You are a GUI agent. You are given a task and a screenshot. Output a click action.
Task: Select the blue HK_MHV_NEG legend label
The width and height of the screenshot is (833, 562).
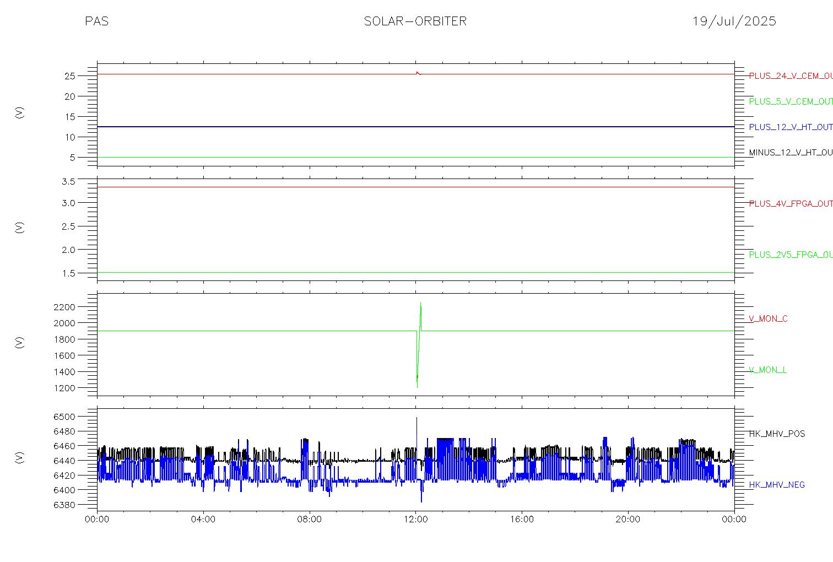tap(777, 485)
